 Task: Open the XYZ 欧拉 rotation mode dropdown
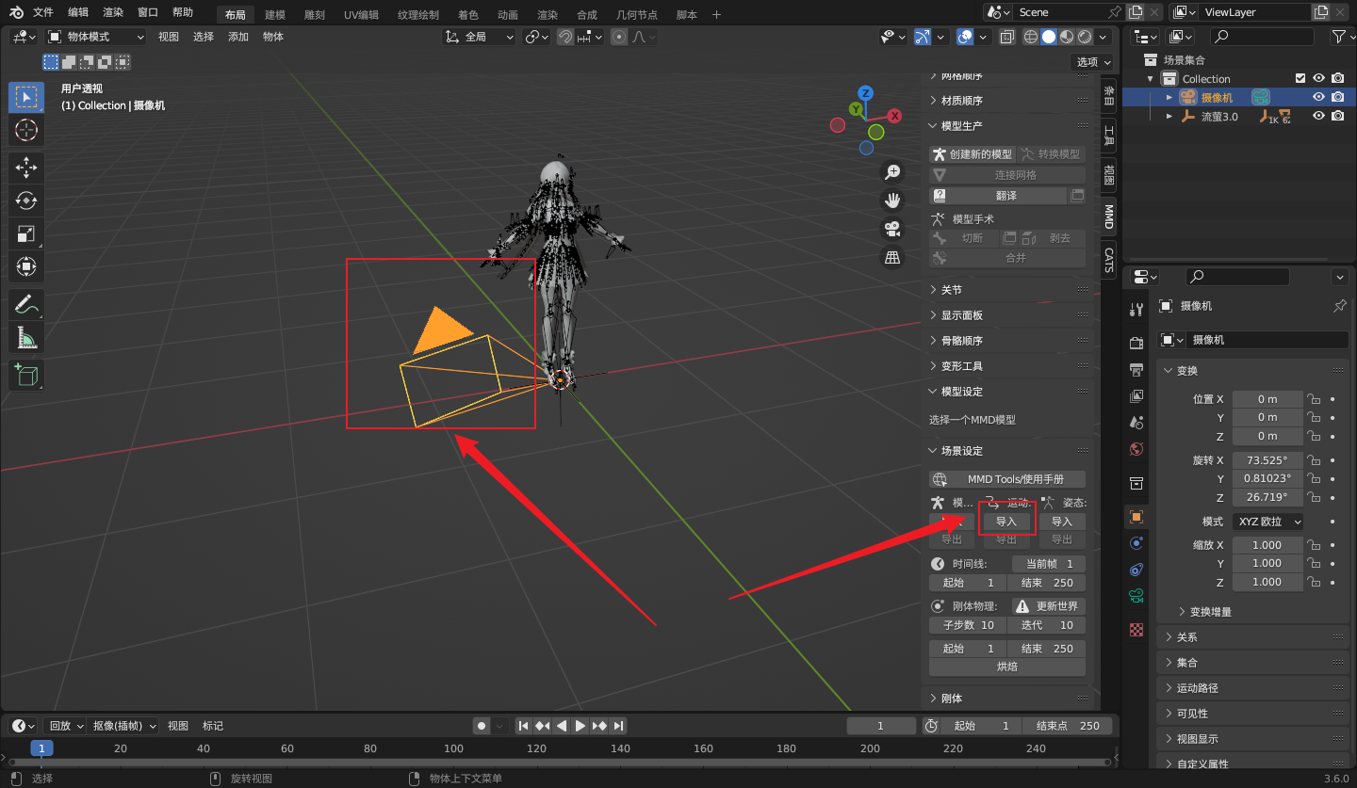click(1267, 522)
